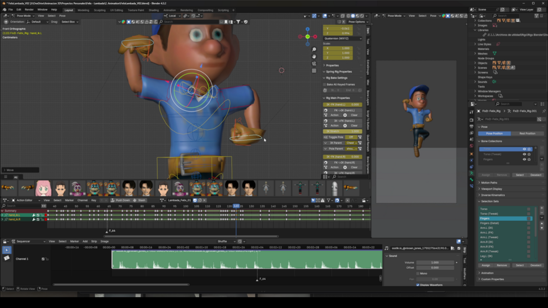The image size is (548, 308).
Task: Select solid viewport shading icon
Action: click(353, 16)
